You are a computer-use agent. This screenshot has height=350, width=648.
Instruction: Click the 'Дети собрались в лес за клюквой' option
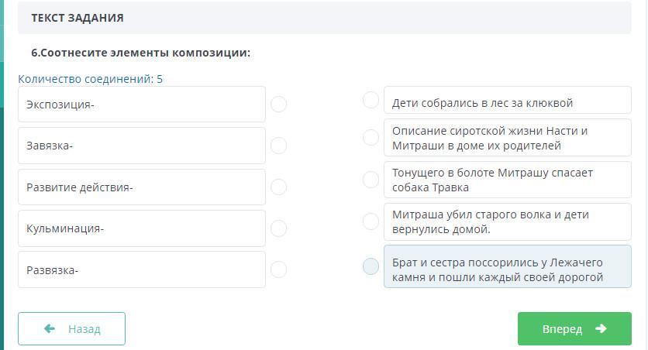507,100
